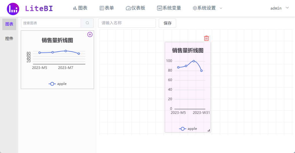Select the 控件 sidebar tab
Viewport: 295px width, 153px height.
tap(9, 39)
